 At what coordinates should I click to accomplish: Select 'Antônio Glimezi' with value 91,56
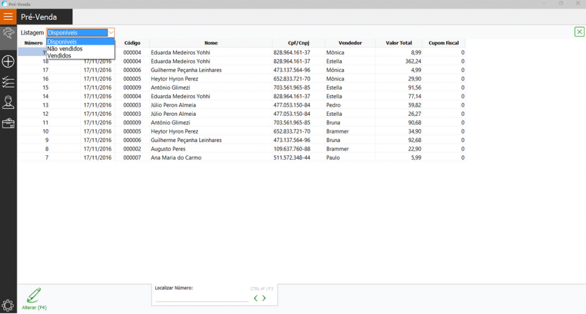tap(171, 88)
